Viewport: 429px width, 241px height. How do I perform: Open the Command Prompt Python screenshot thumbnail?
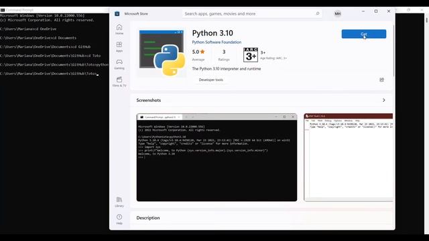217,157
